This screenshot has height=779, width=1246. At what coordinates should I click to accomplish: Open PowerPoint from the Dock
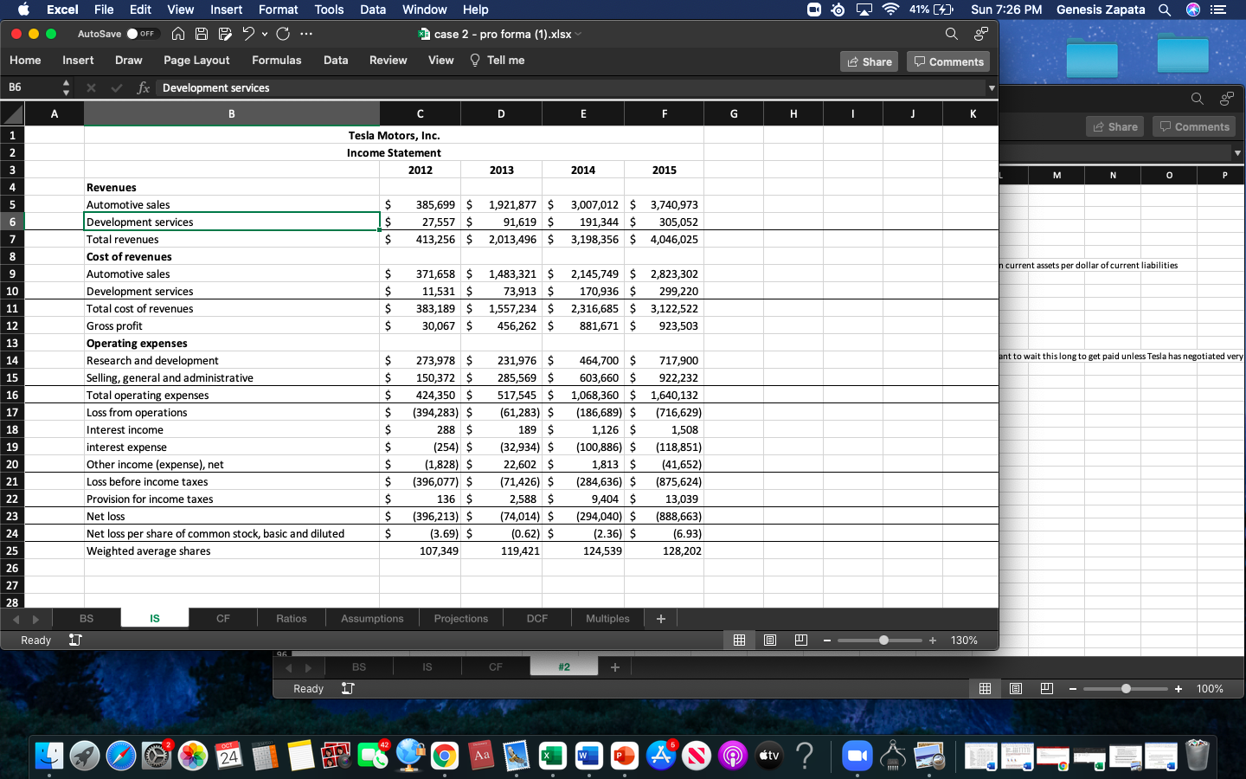[624, 756]
